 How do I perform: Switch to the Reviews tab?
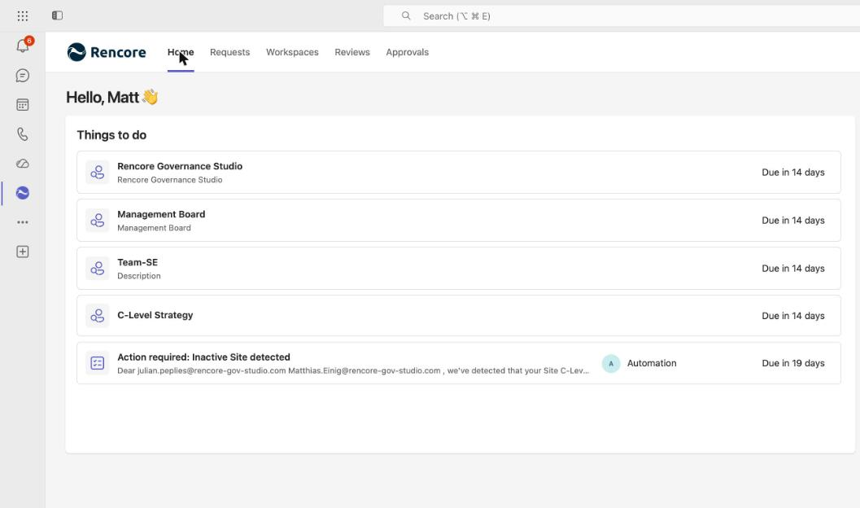pyautogui.click(x=352, y=52)
